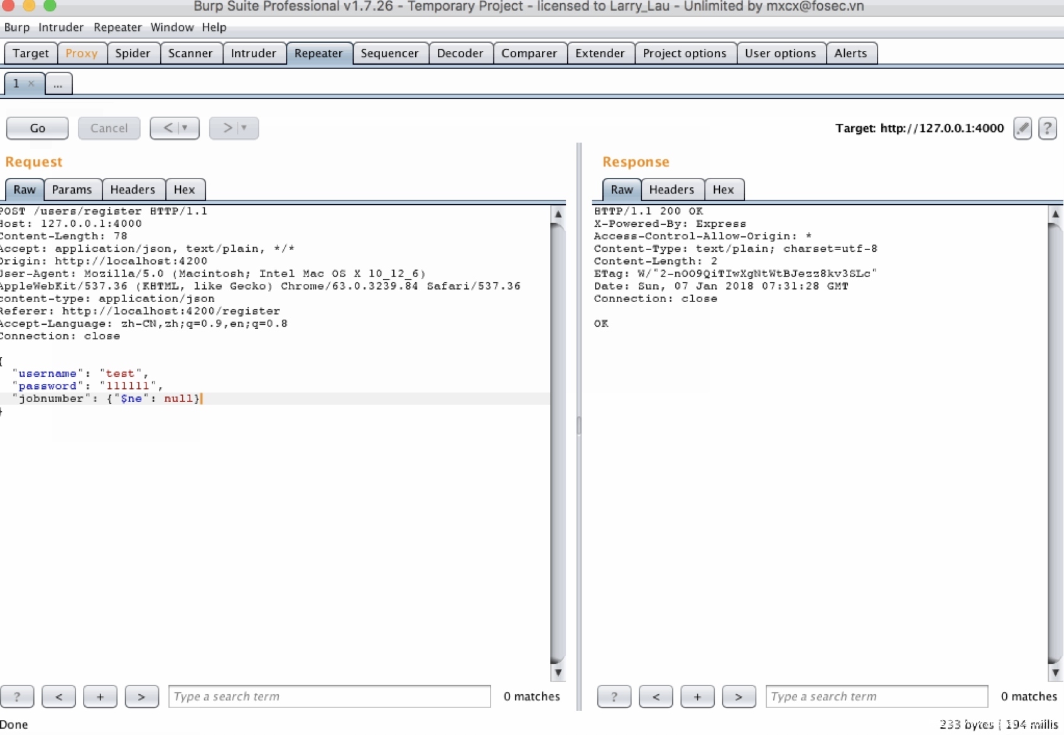This screenshot has height=735, width=1064.
Task: Switch to the Sequencer tab
Action: point(389,53)
